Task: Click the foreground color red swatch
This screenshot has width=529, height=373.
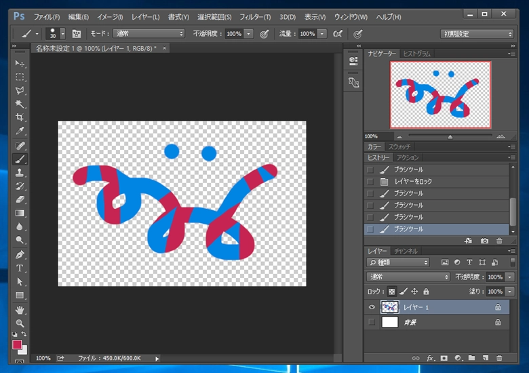Action: pyautogui.click(x=16, y=344)
